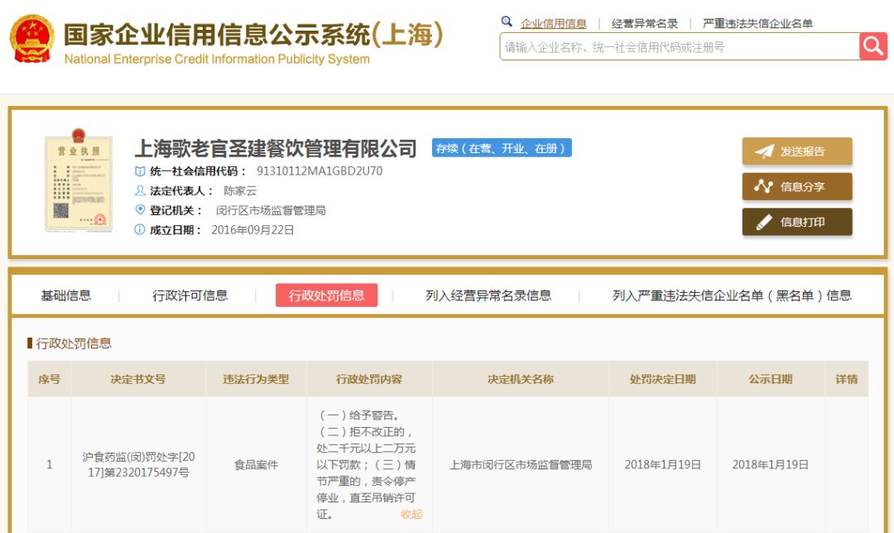Open the 列入经营异常名录信息 tab

click(x=488, y=295)
